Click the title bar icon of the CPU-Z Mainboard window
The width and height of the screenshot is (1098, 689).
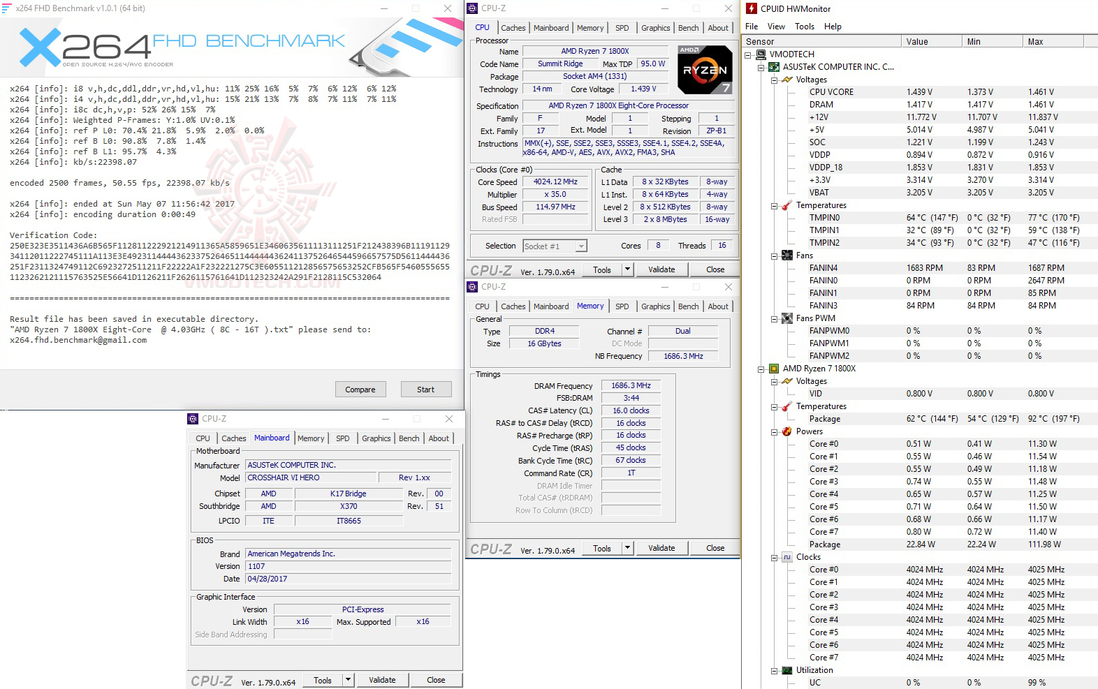pos(193,419)
